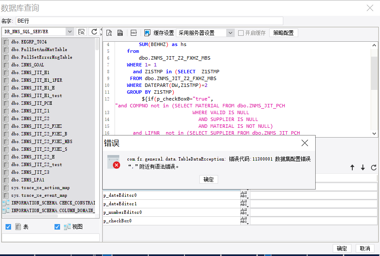Viewport: 380px width, 256px height.
Task: Click the bottom 确定 button
Action: pyautogui.click(x=342, y=248)
